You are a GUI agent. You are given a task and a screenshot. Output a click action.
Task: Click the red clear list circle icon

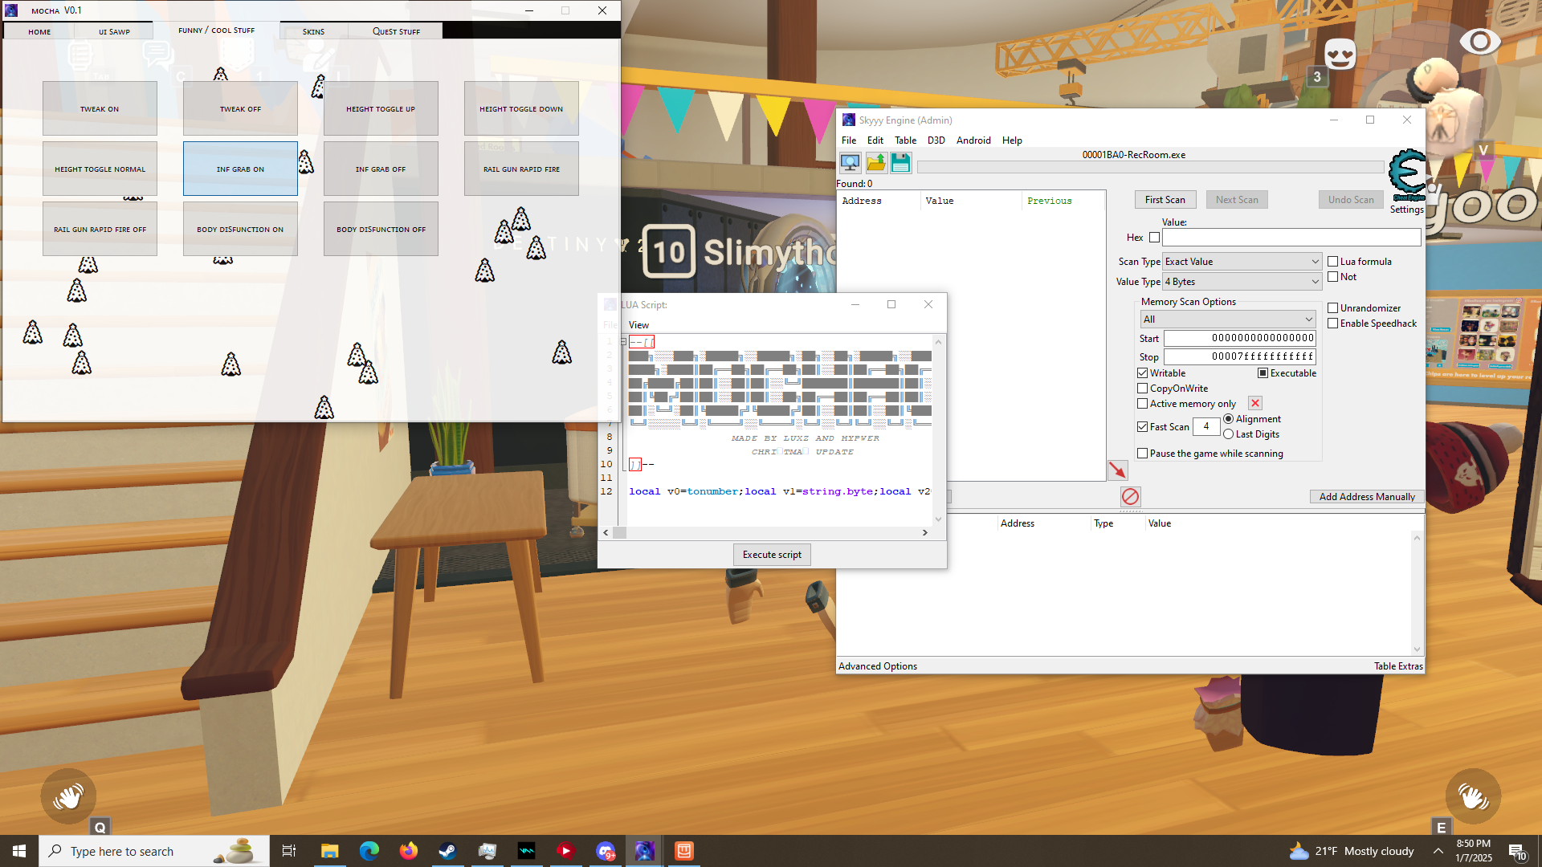coord(1130,496)
